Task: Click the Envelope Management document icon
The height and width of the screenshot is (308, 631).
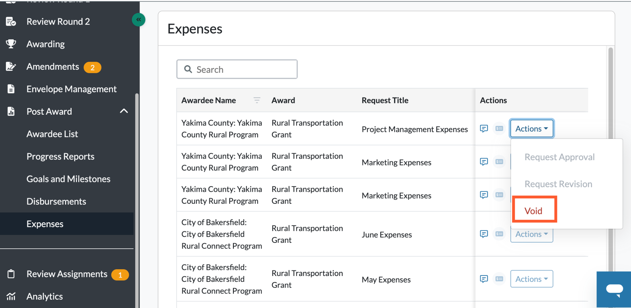Action: point(11,89)
